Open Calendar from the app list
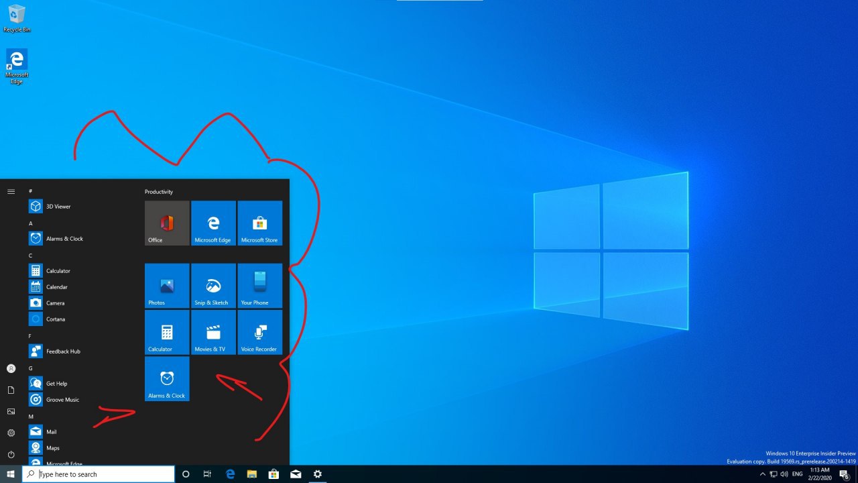Image resolution: width=858 pixels, height=483 pixels. 80,287
